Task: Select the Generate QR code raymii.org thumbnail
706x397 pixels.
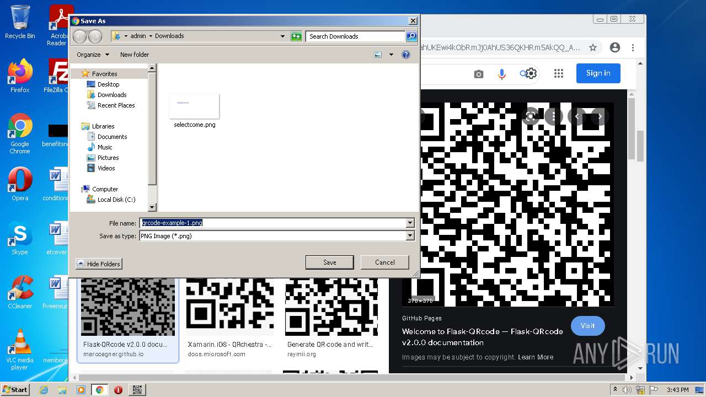Action: click(x=331, y=307)
